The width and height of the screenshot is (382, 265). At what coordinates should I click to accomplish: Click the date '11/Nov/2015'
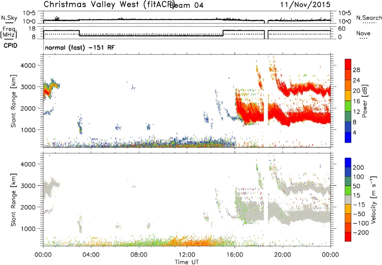[305, 4]
